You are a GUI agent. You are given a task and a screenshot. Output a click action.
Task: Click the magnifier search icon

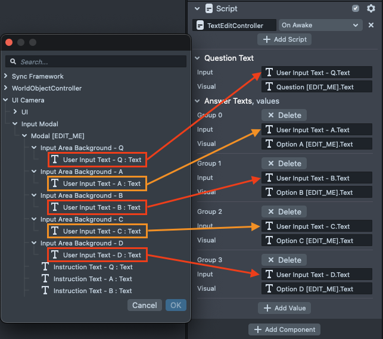(x=13, y=61)
